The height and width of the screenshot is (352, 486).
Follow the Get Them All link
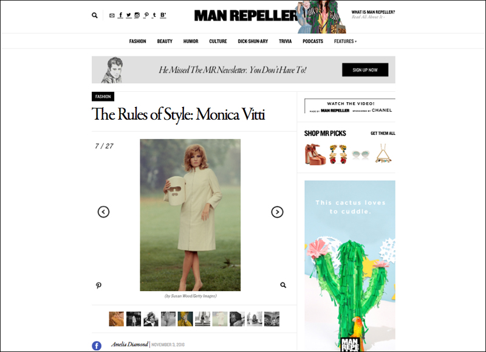[x=383, y=133]
